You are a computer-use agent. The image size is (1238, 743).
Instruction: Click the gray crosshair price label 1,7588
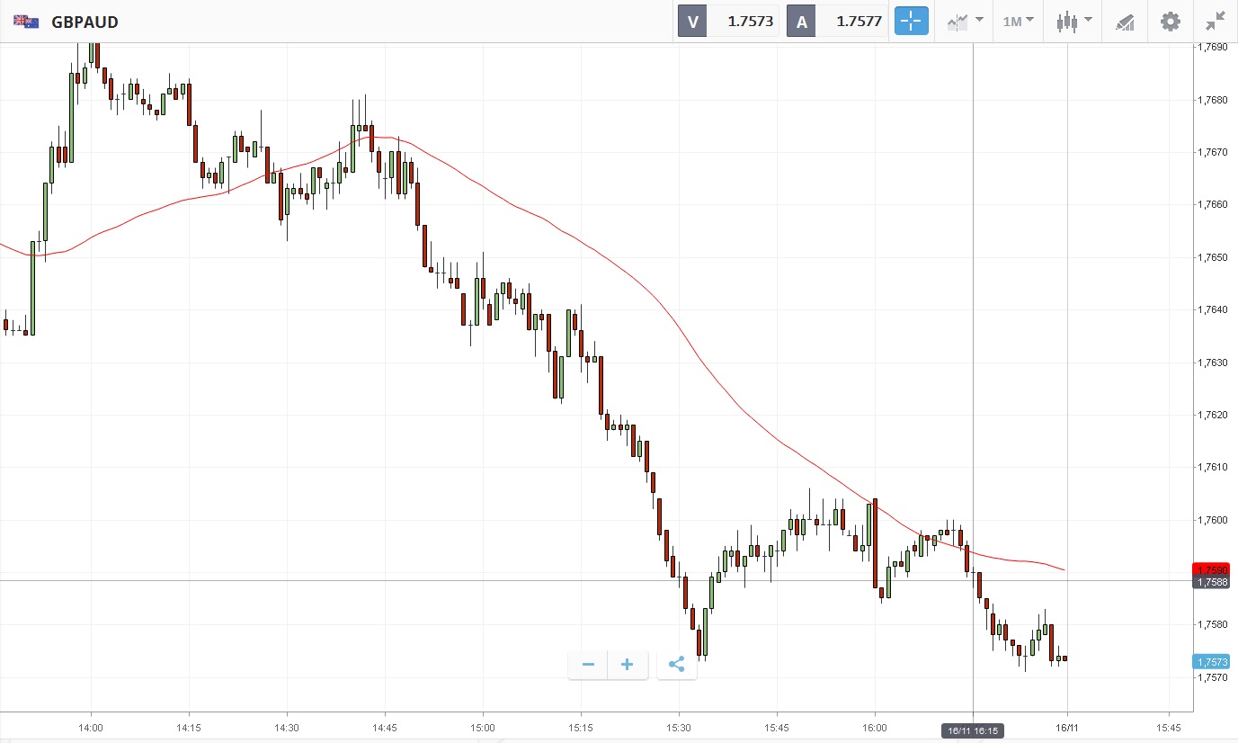[x=1209, y=582]
